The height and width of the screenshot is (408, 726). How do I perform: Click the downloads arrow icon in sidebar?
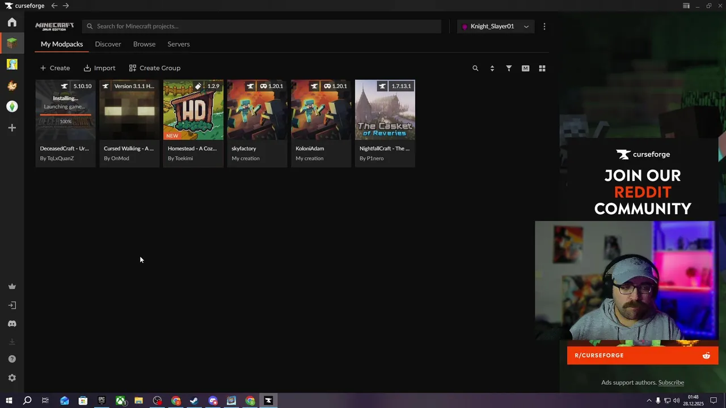12,342
